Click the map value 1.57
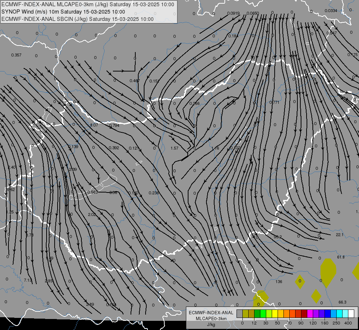Screen dimensions: 359x330 pyautogui.click(x=175, y=148)
